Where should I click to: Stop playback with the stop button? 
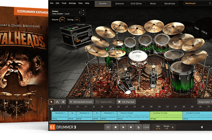[x=115, y=127]
